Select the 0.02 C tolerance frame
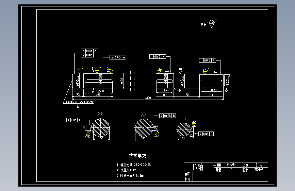This screenshot has width=295, height=191. tap(206, 134)
